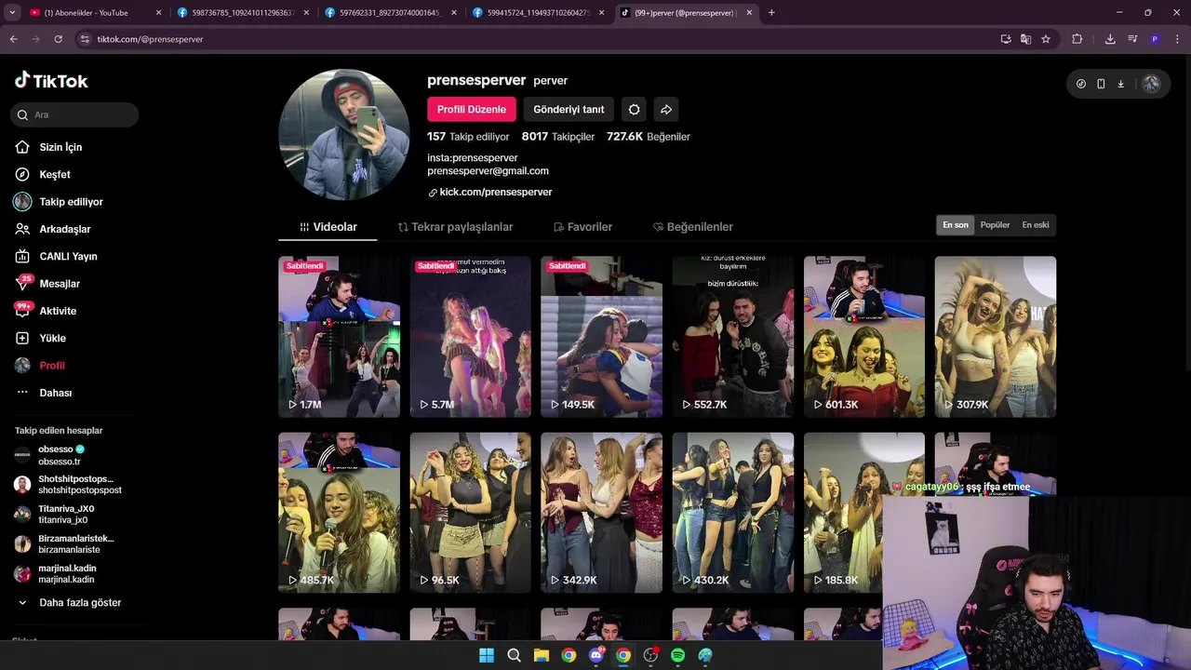
Task: Open video with 485.7K views
Action: point(339,513)
